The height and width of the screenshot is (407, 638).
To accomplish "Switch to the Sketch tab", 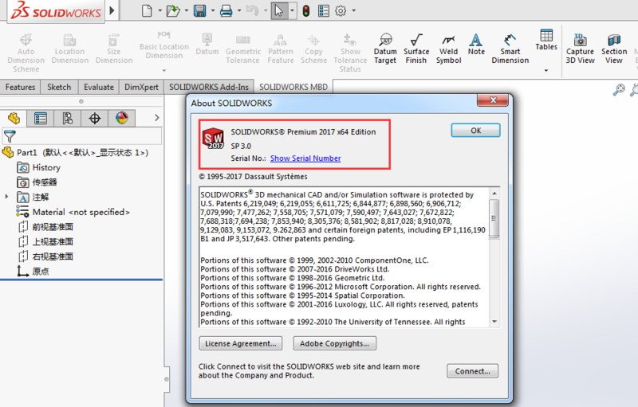I will 59,87.
